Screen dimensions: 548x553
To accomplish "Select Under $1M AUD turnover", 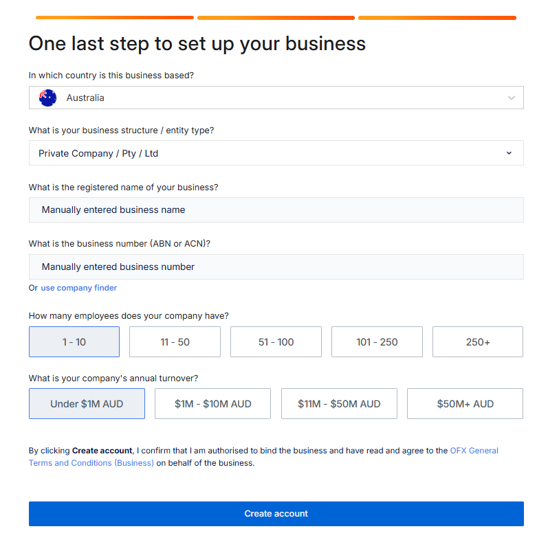I will click(x=87, y=404).
